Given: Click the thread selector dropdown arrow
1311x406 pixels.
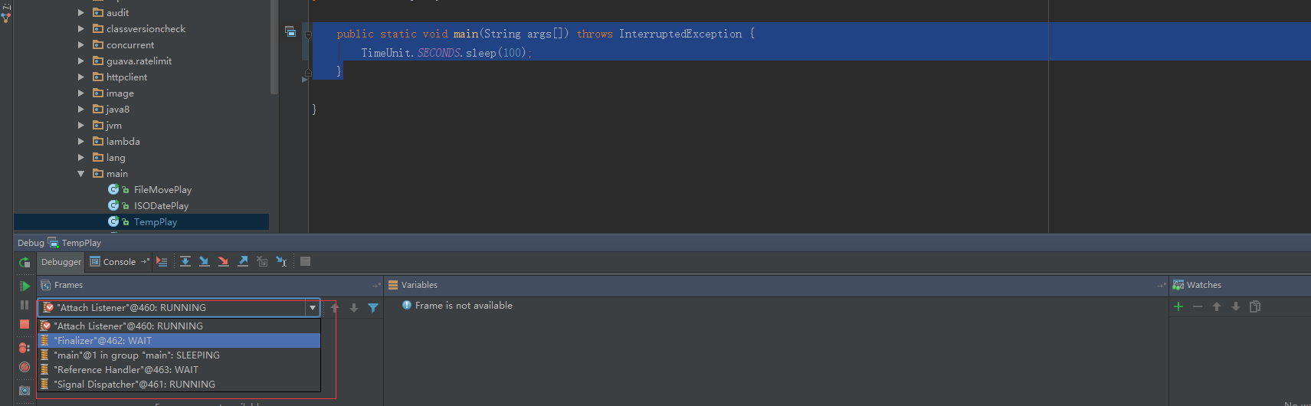Looking at the screenshot, I should (x=313, y=308).
